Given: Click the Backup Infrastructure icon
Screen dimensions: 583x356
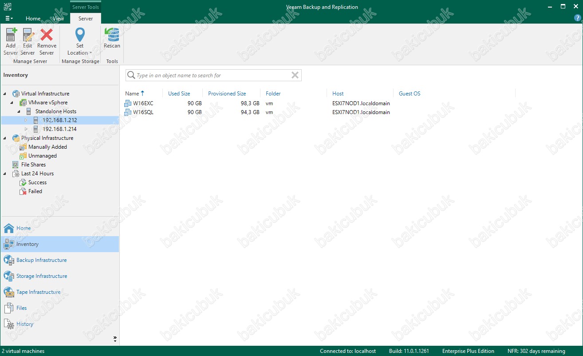Looking at the screenshot, I should (9, 260).
